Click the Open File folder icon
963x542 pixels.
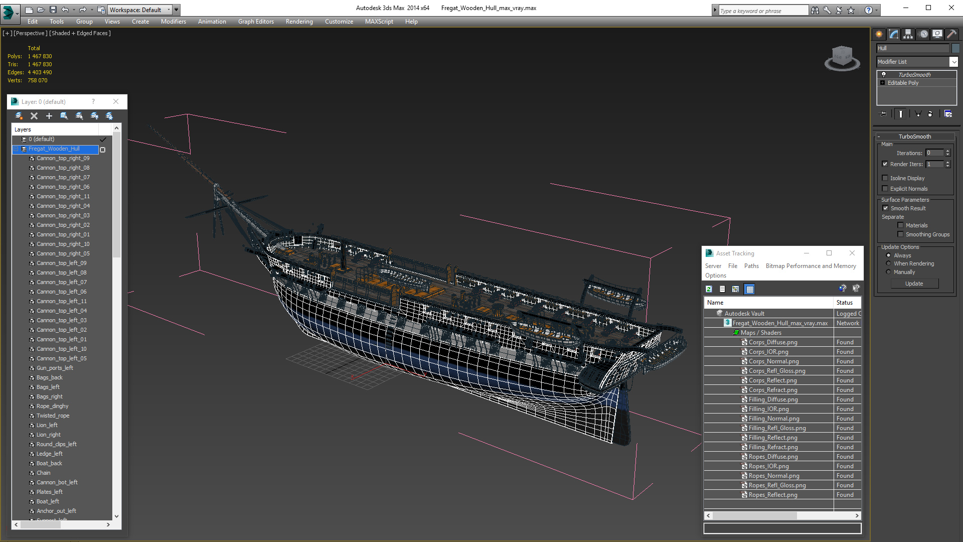click(x=41, y=10)
